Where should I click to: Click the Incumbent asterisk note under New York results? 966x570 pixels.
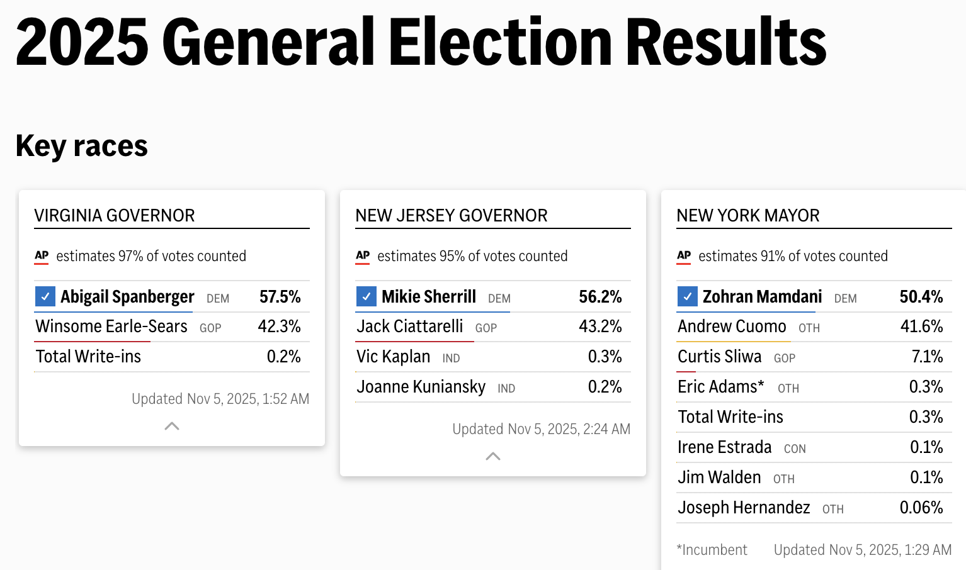(712, 549)
